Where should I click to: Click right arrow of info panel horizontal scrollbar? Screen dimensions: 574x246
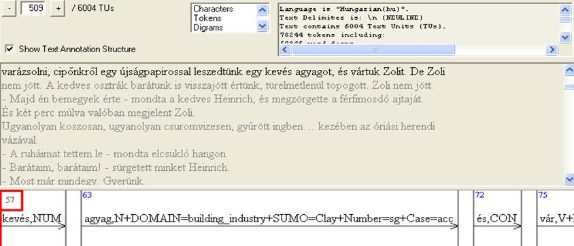pos(552,49)
